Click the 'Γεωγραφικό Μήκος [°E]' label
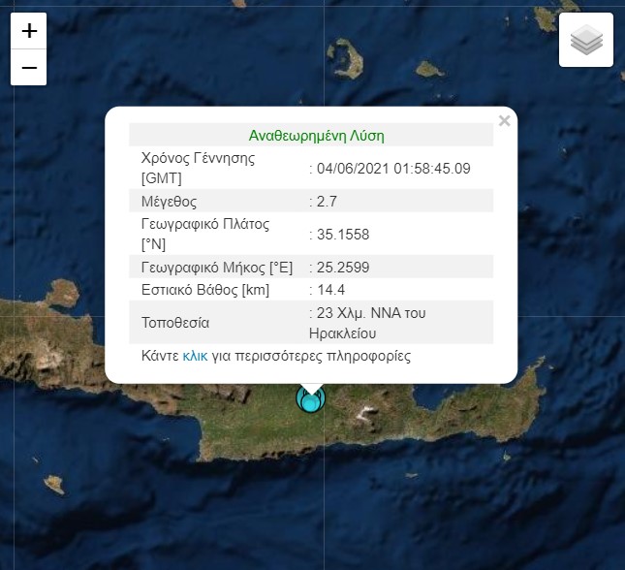 point(217,267)
